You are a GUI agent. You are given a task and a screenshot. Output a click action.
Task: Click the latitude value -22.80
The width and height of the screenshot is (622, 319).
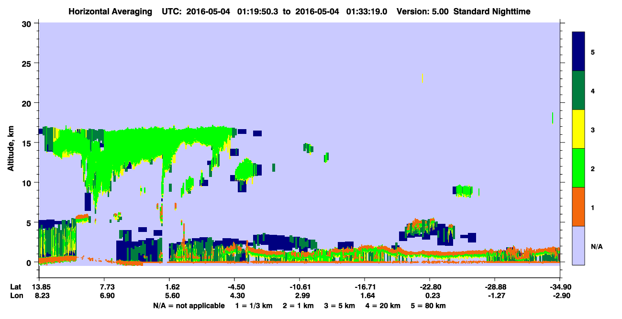(429, 287)
